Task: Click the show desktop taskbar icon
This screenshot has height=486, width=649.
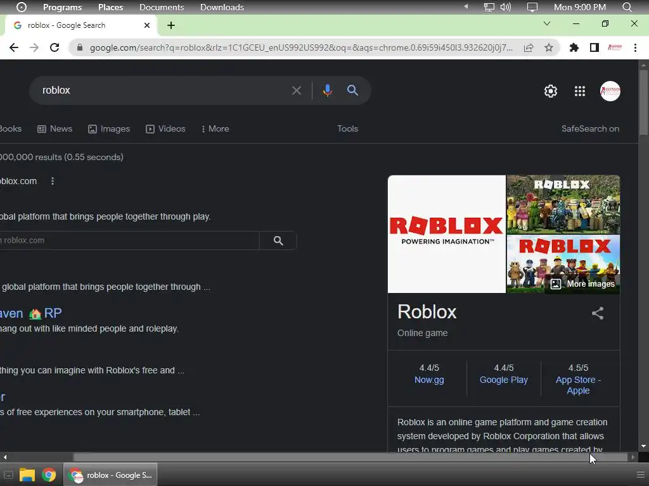Action: (x=8, y=475)
